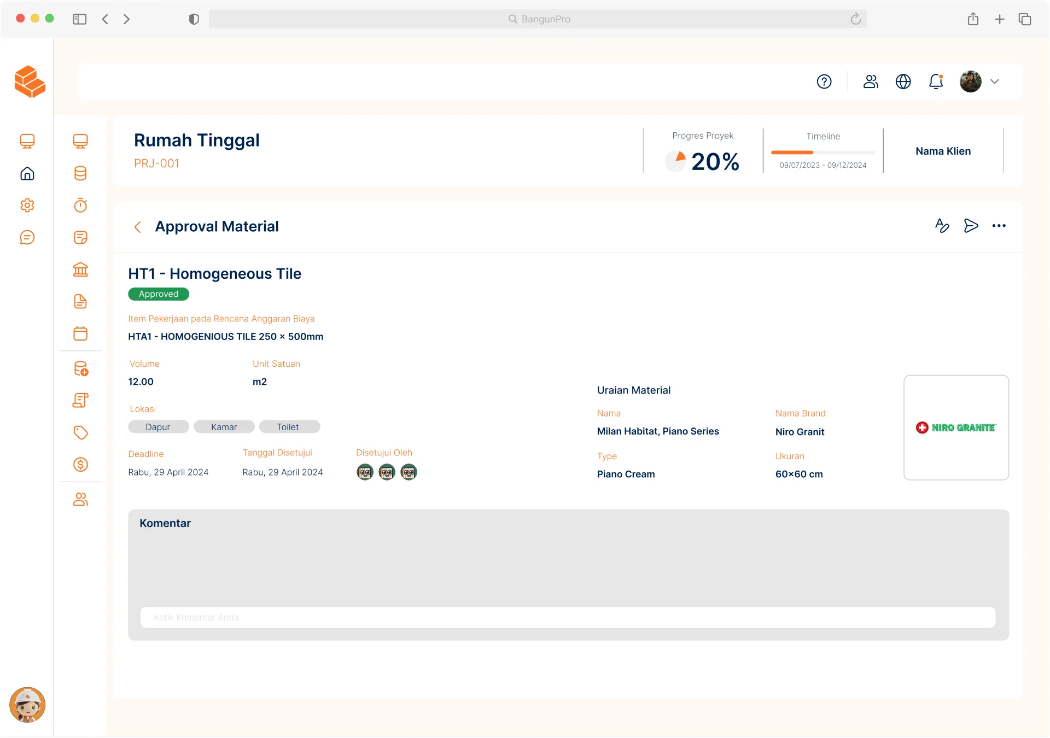This screenshot has height=738, width=1050.
Task: Open a new browser tab with the plus button
Action: pyautogui.click(x=999, y=19)
